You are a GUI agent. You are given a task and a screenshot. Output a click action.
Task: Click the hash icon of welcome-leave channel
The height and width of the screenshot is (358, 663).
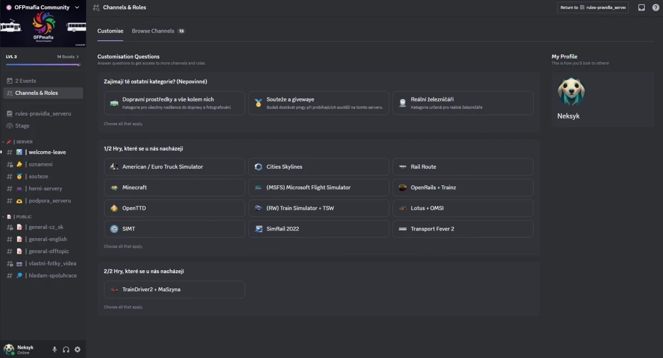tap(9, 152)
